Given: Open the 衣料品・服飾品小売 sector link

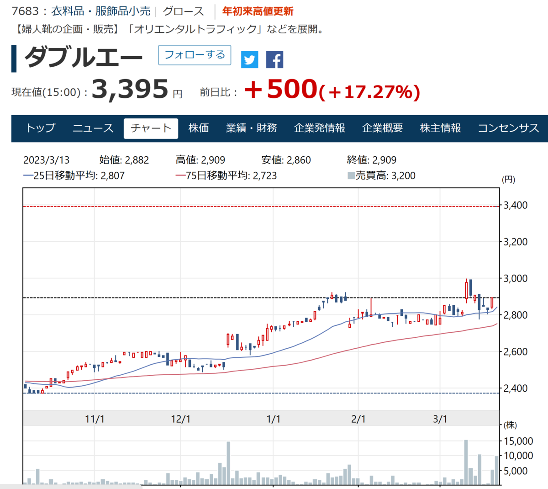Looking at the screenshot, I should [101, 11].
